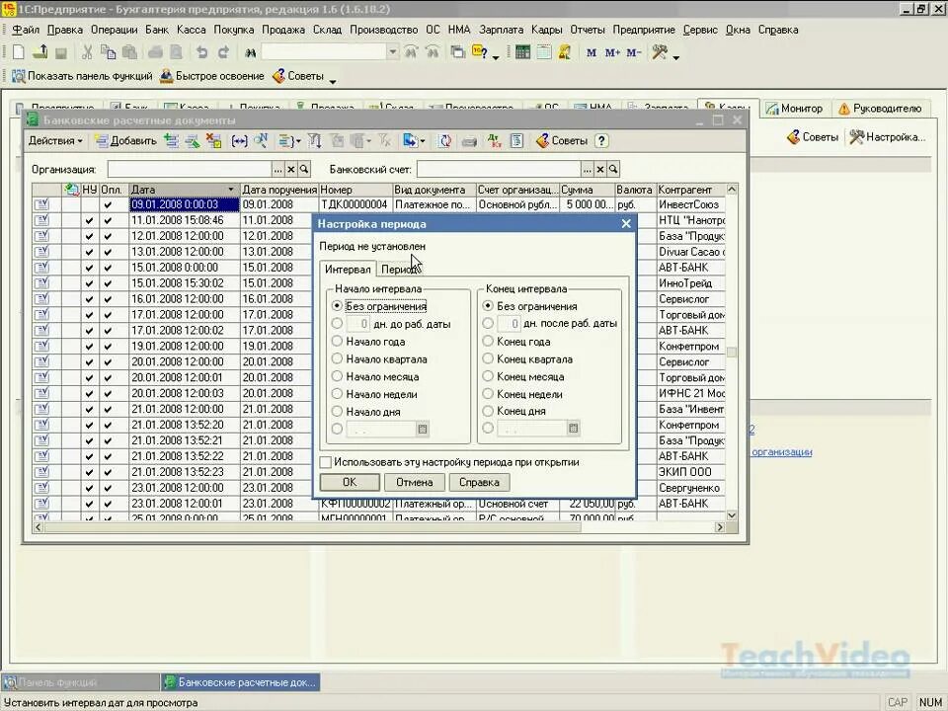The height and width of the screenshot is (711, 948).
Task: Click Быстрое освоение button
Action: pos(212,76)
